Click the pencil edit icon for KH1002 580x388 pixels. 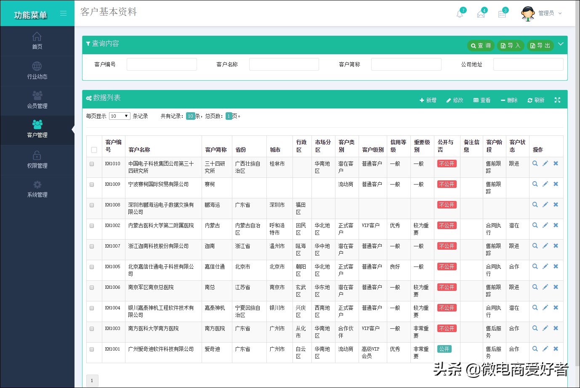[x=545, y=225]
